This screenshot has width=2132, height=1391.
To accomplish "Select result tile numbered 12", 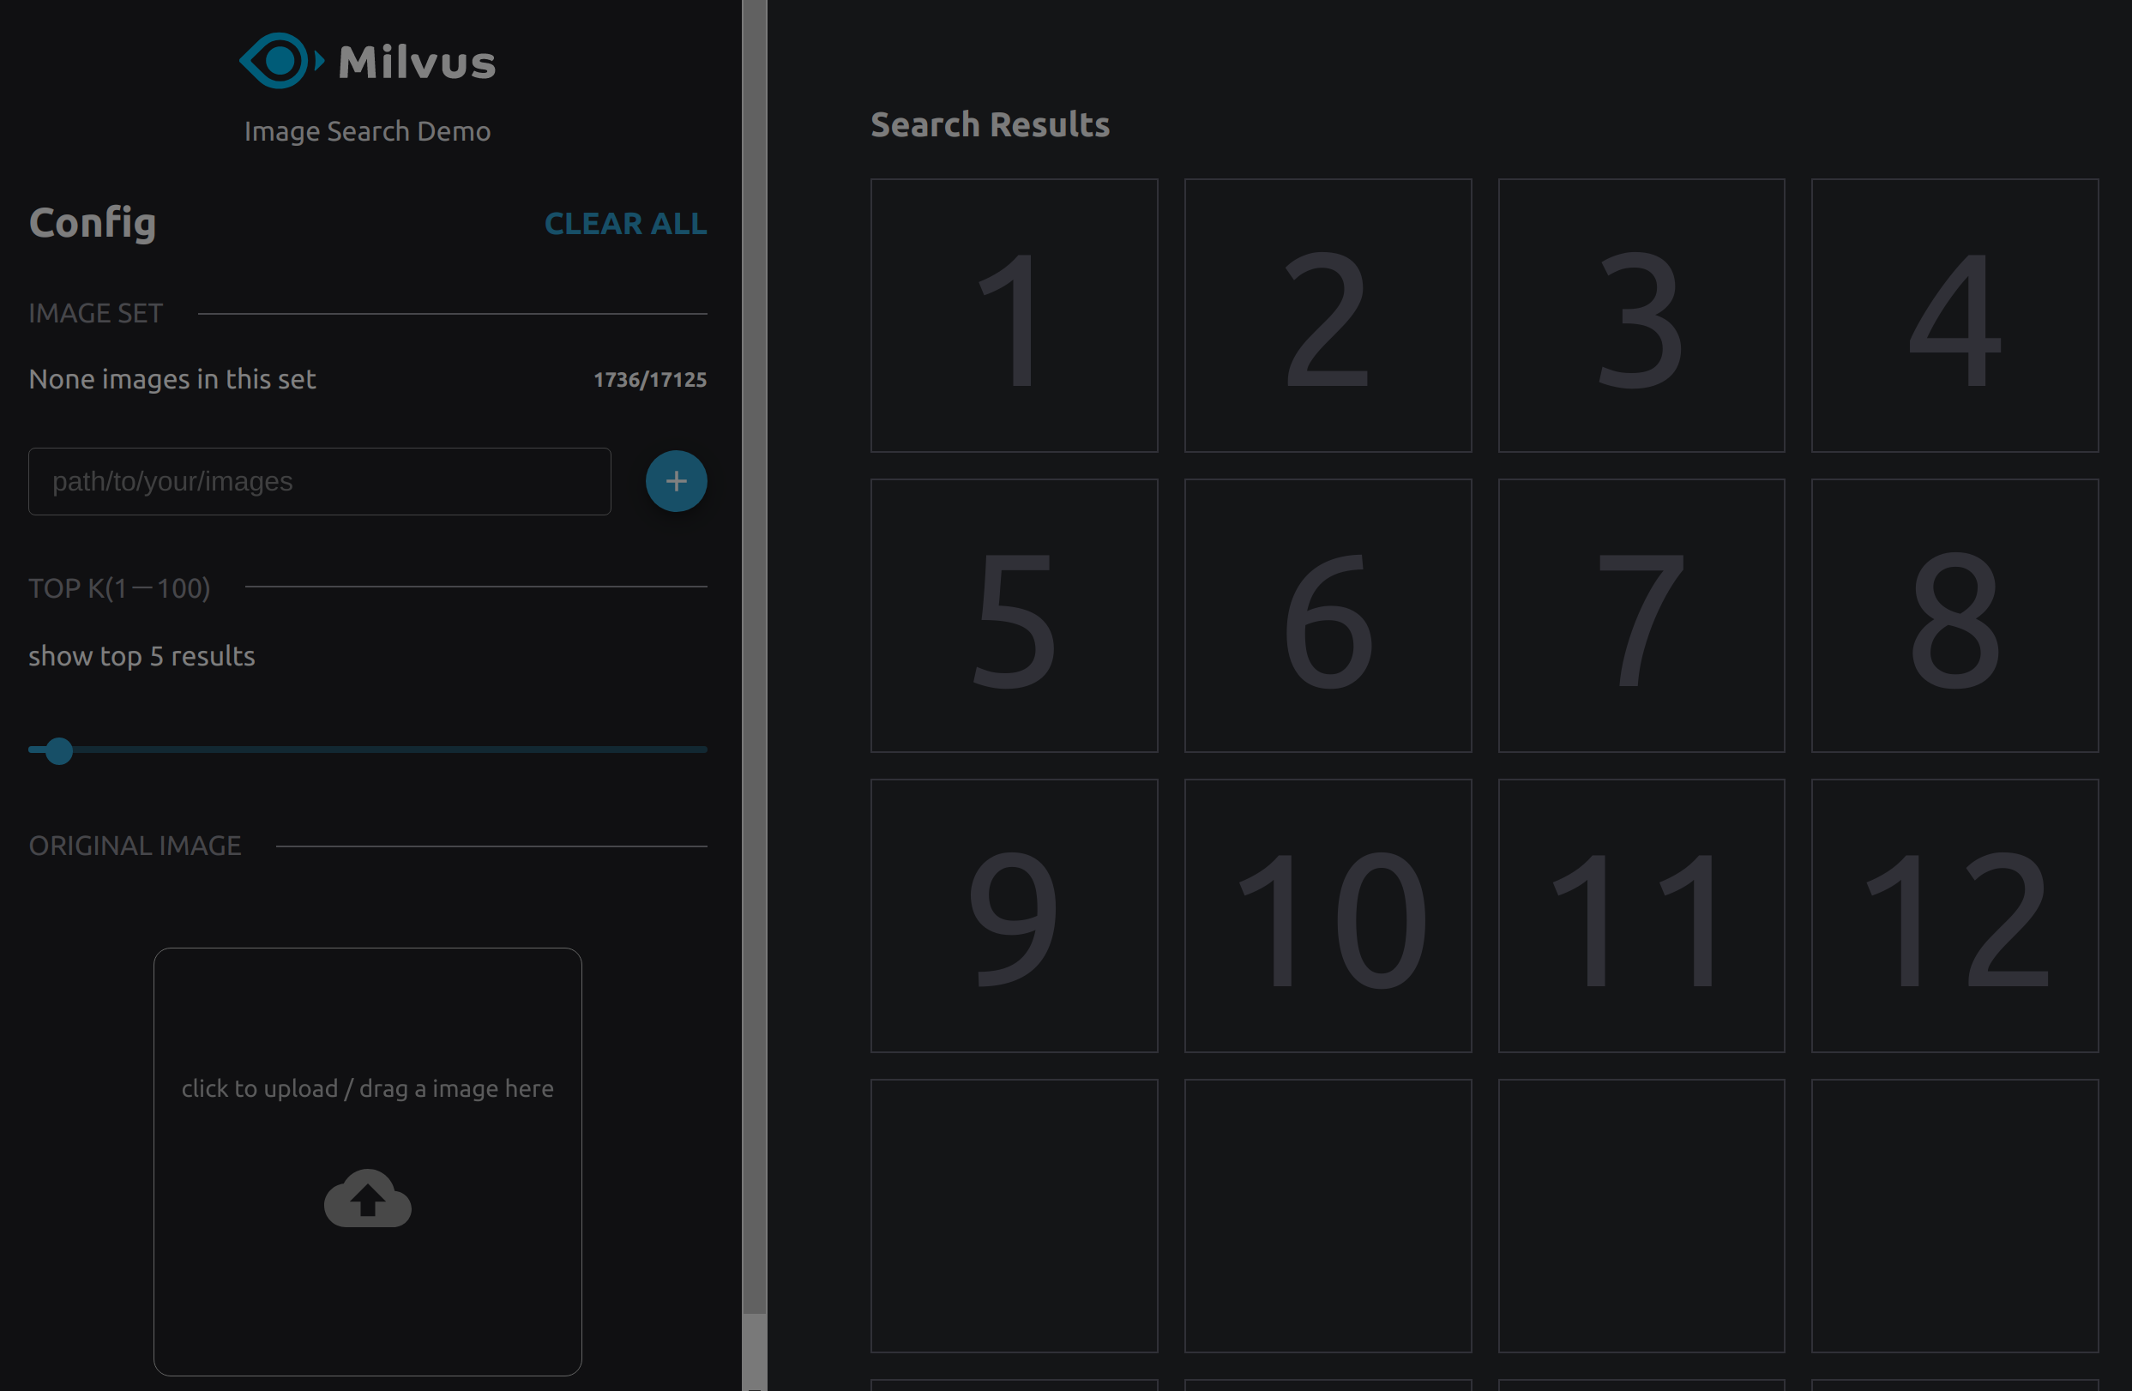I will [x=1954, y=916].
